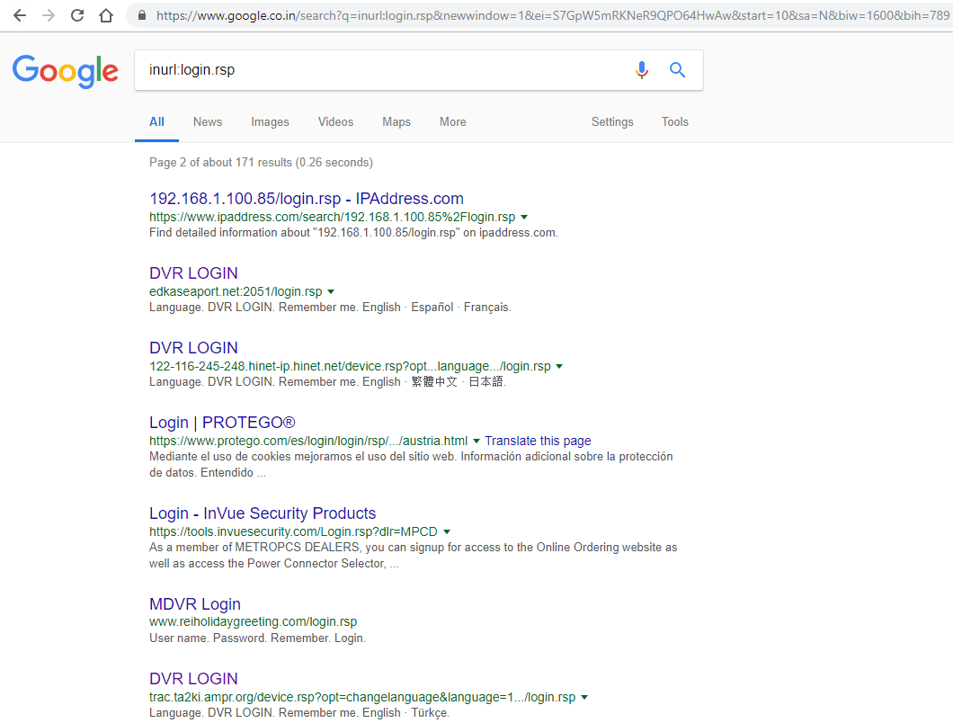Viewport: 953px width, 723px height.
Task: Click the 'Mediante el uso de cookies' snippet
Action: (411, 465)
